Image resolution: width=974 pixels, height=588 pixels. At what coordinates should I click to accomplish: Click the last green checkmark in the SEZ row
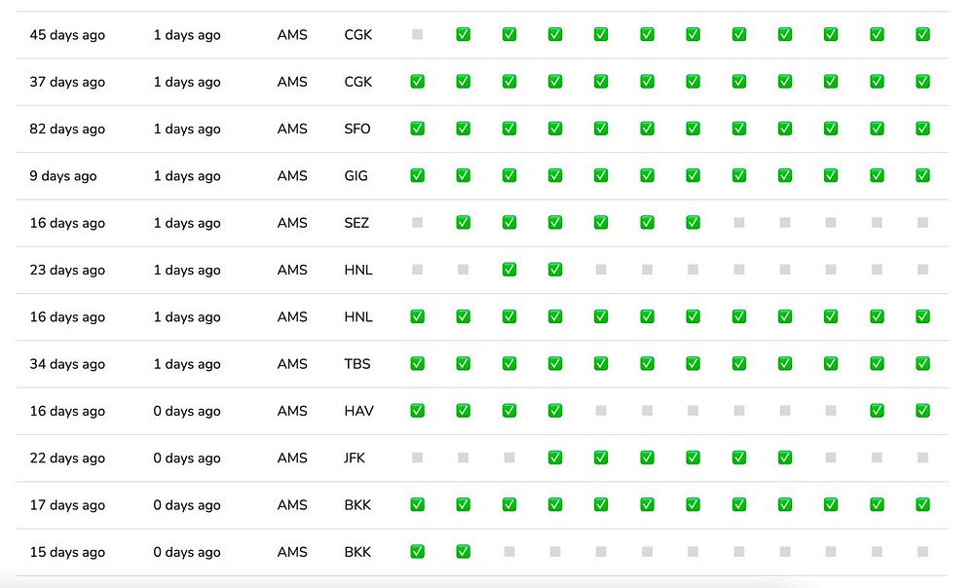point(693,222)
